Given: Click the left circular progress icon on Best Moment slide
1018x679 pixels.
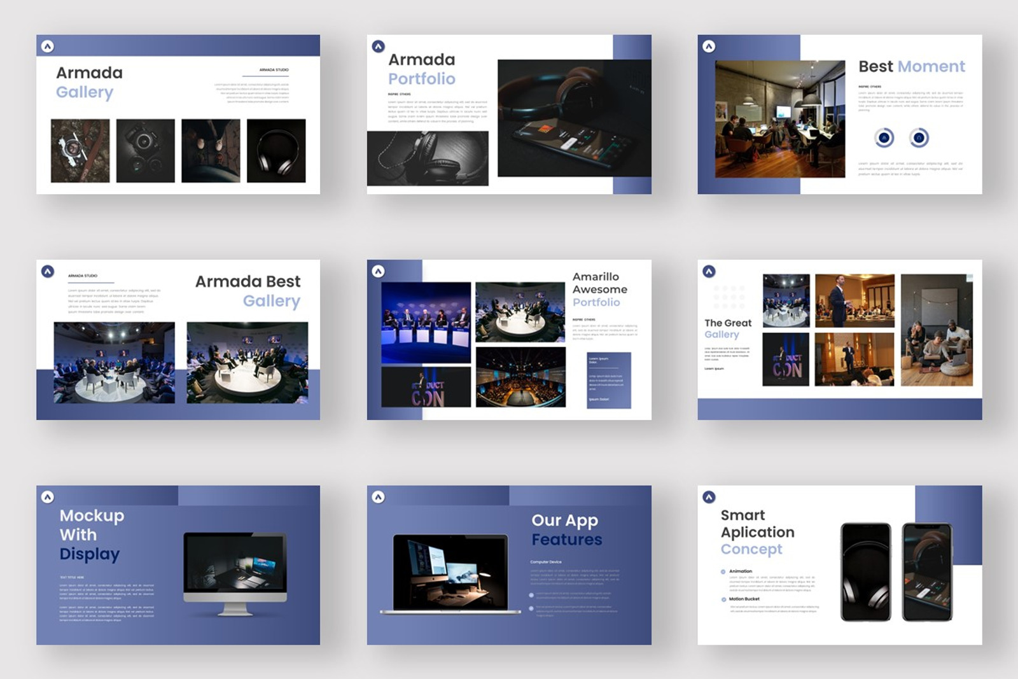Looking at the screenshot, I should (884, 137).
